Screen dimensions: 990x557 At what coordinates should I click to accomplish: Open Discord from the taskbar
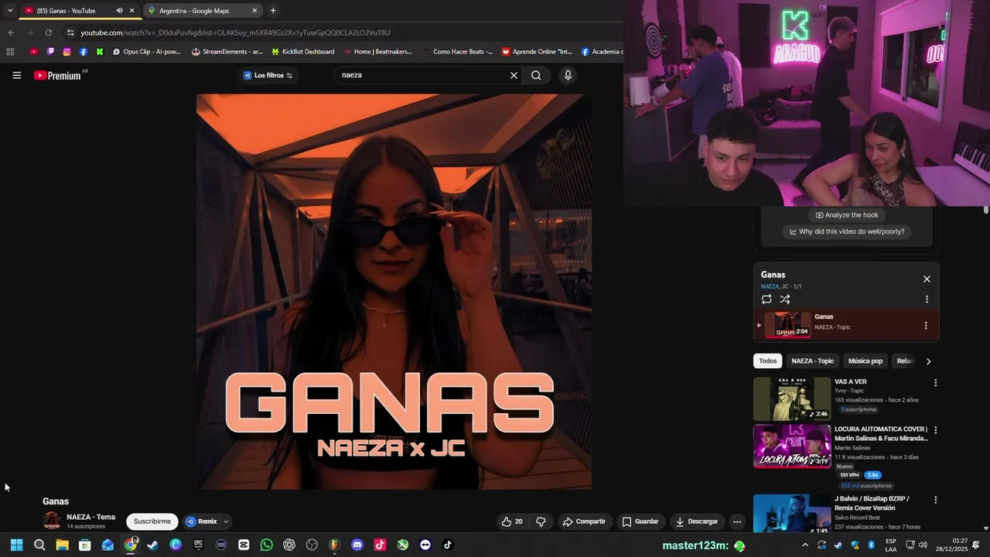(357, 545)
